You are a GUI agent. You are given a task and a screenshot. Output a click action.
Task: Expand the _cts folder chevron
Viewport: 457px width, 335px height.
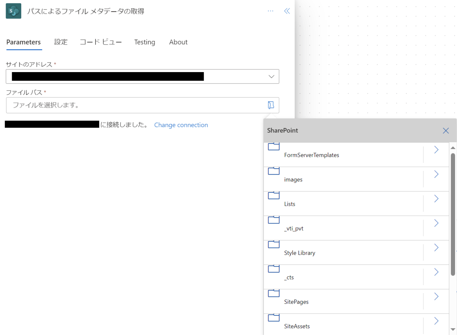coord(436,272)
